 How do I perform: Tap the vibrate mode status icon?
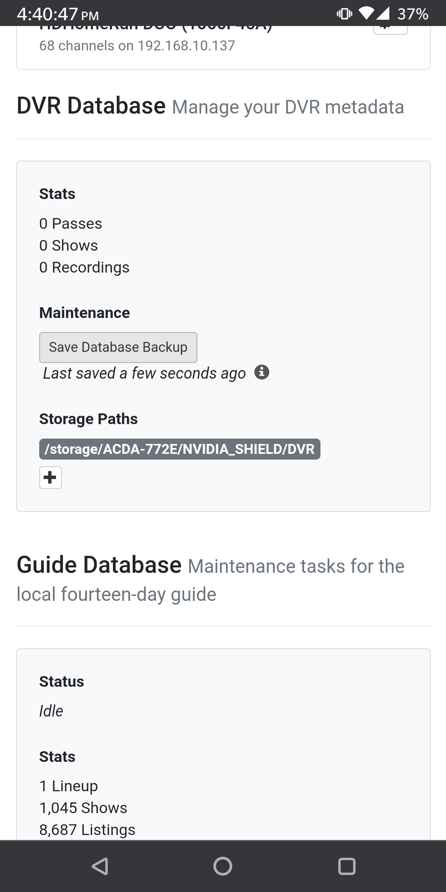(344, 14)
